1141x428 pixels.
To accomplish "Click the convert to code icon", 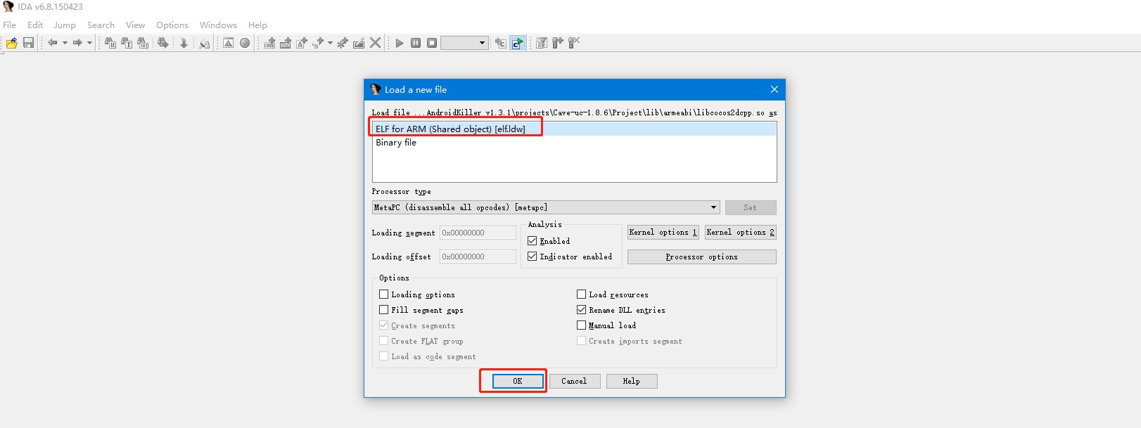I will click(269, 43).
